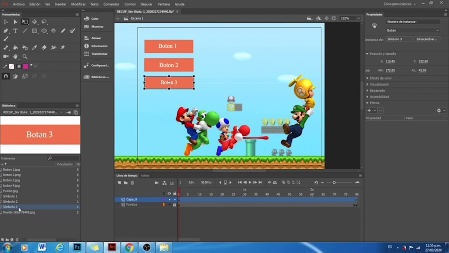449x253 pixels.
Task: Select the Line tool
Action: pos(25,31)
